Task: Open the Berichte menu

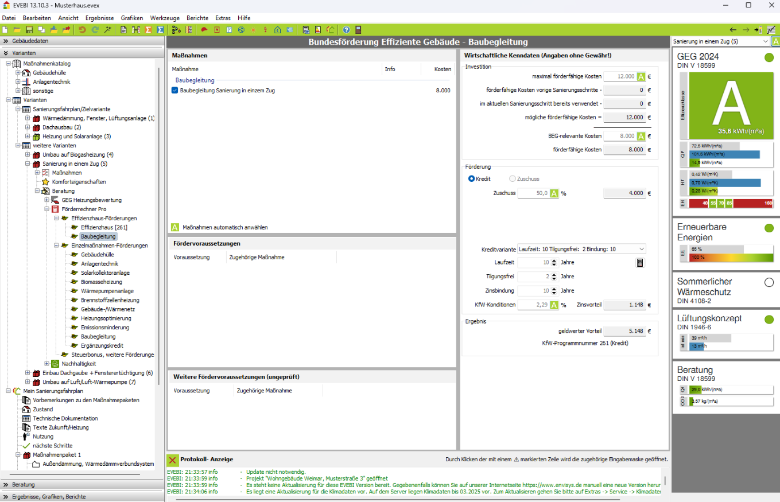Action: [197, 18]
